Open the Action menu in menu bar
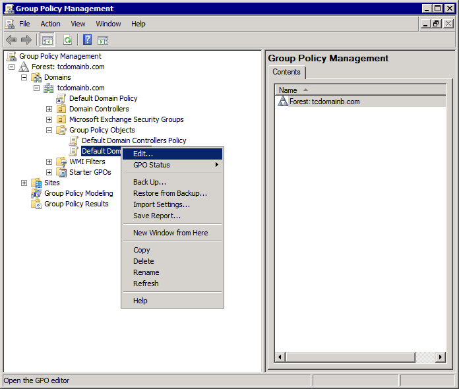 click(x=50, y=24)
